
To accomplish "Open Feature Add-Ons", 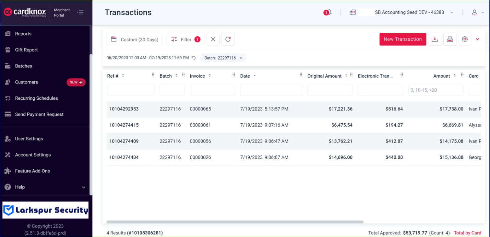I will click(32, 171).
